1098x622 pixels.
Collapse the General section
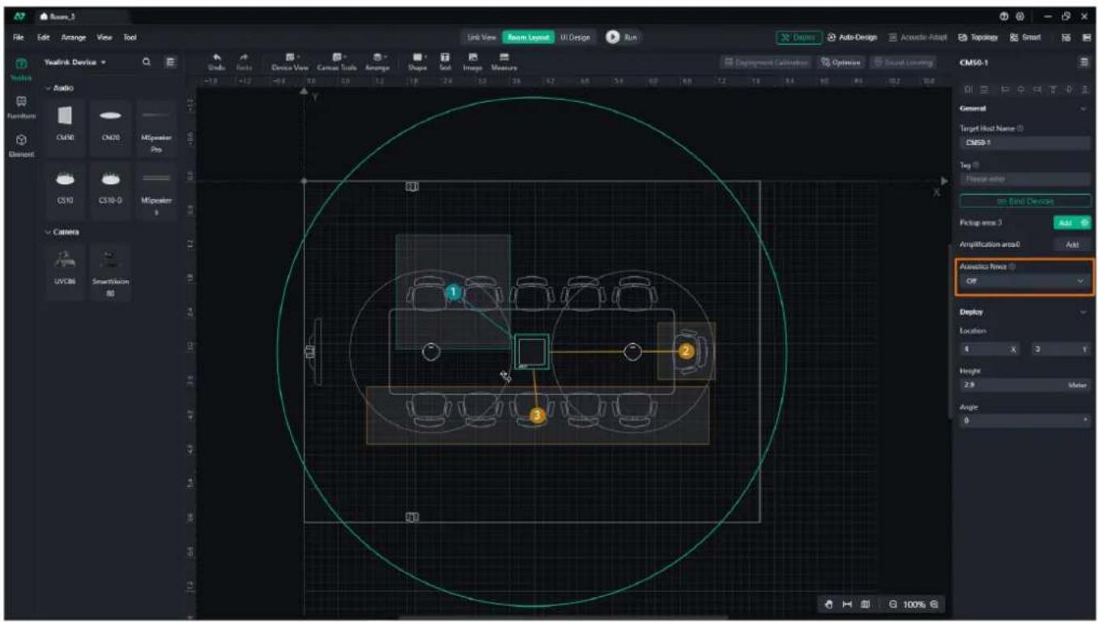click(x=1083, y=108)
